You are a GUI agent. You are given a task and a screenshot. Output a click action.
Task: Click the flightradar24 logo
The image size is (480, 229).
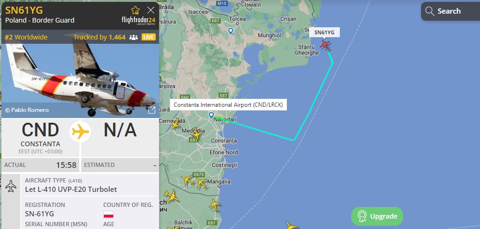pos(138,20)
